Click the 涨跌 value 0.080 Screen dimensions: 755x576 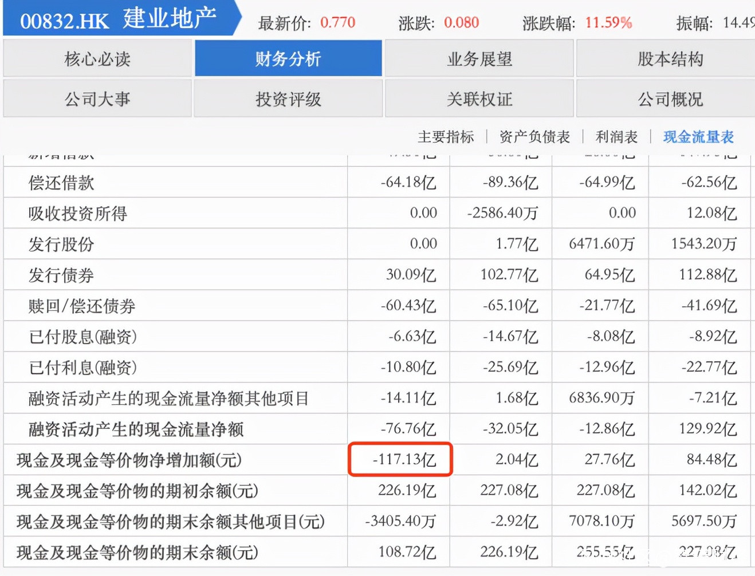(x=461, y=23)
